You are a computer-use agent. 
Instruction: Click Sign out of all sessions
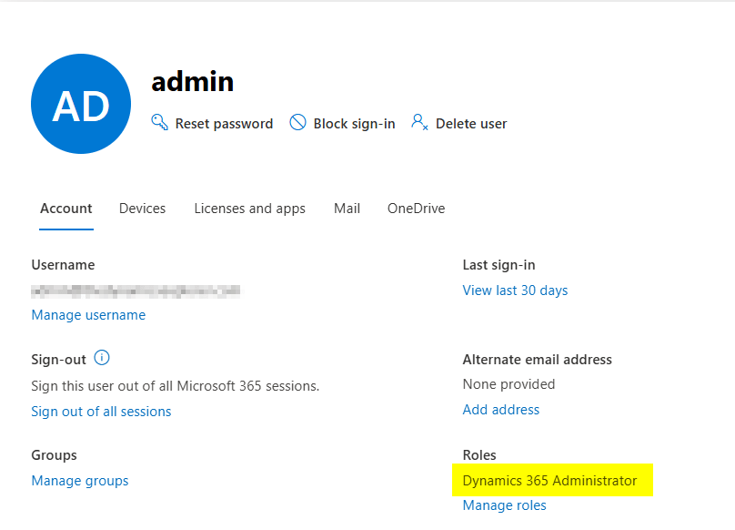101,412
